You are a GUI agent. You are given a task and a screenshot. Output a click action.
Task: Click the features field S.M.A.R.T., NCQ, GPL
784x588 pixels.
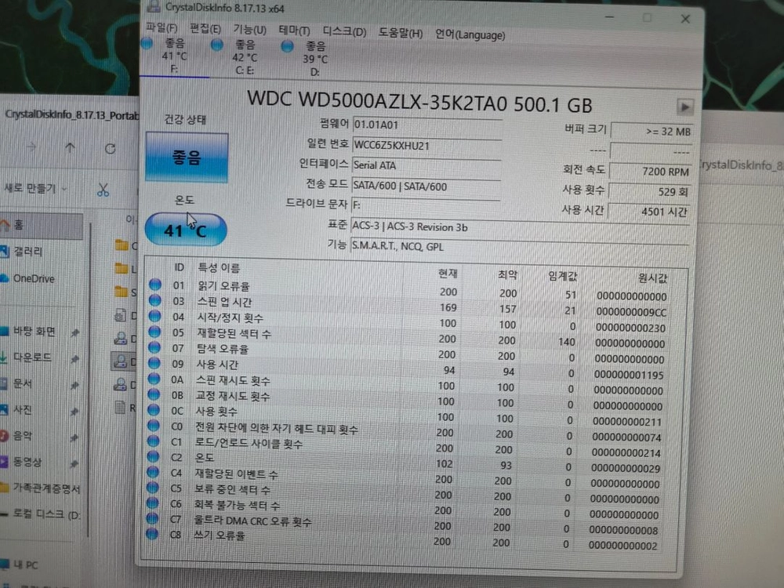[x=520, y=246]
